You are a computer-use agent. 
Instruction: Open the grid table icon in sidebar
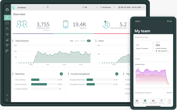coord(7,51)
